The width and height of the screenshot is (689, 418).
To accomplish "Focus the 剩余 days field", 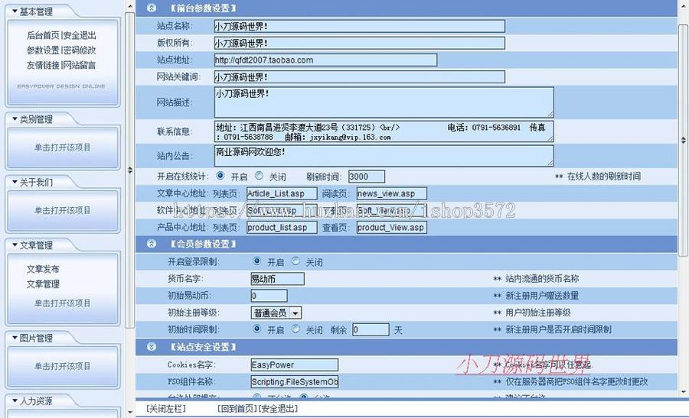I will 371,329.
